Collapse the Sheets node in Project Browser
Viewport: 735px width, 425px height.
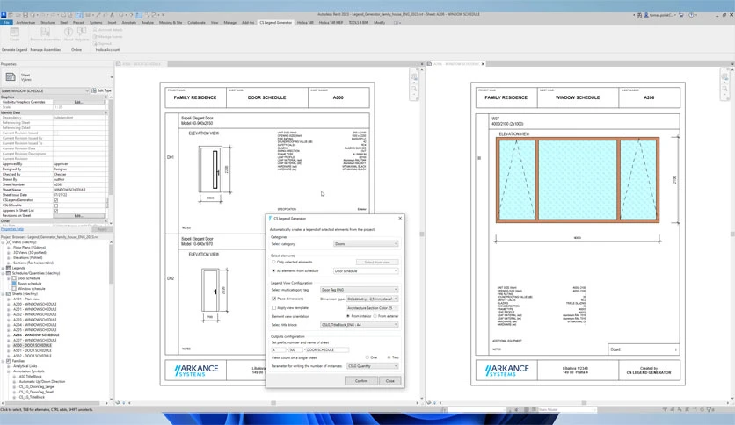(x=3, y=294)
